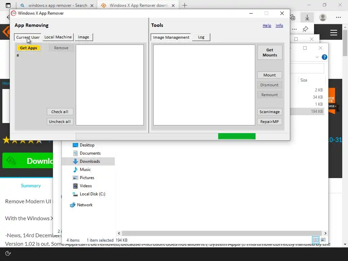Click inside the image mounts list box
This screenshot has height=261, width=348.
(x=204, y=85)
